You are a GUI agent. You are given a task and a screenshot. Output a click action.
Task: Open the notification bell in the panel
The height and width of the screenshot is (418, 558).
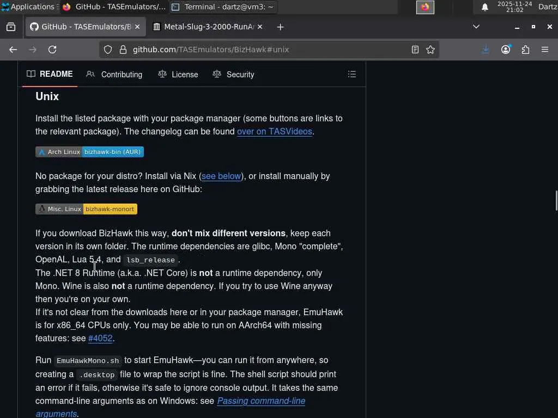(484, 7)
